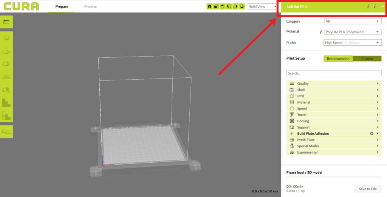Switch to the 3D isometric camera view
The height and width of the screenshot is (197, 387).
209,7
